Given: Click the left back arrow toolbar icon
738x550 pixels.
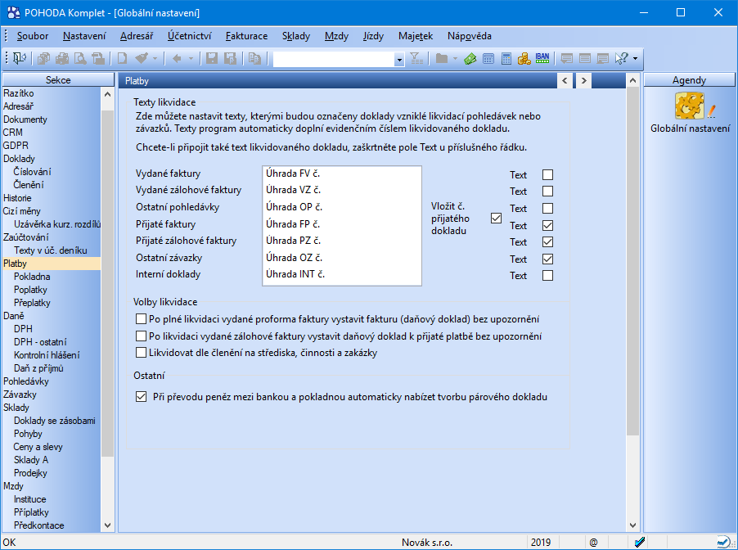Looking at the screenshot, I should pos(177,58).
